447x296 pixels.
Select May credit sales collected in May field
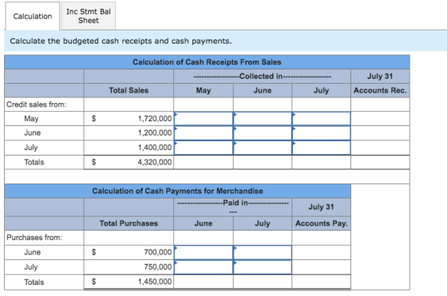[x=204, y=119]
